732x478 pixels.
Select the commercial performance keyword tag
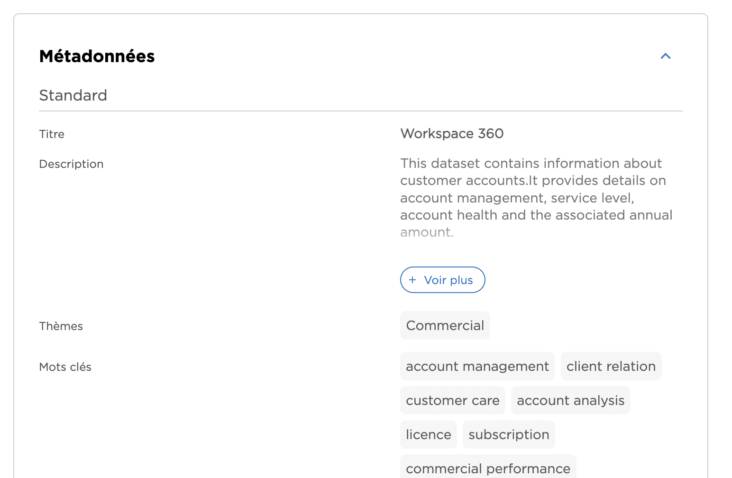(488, 468)
